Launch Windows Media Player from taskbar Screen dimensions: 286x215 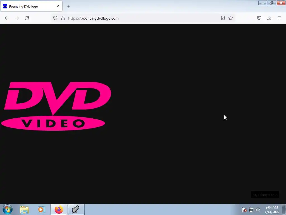[41, 210]
